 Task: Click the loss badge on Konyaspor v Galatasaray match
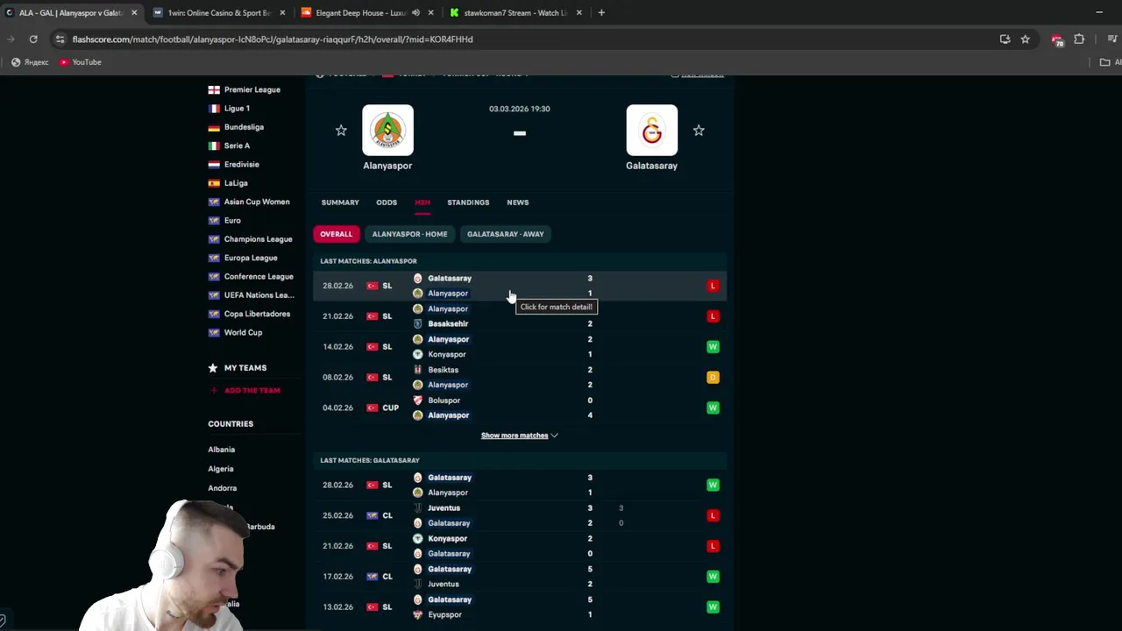click(713, 546)
